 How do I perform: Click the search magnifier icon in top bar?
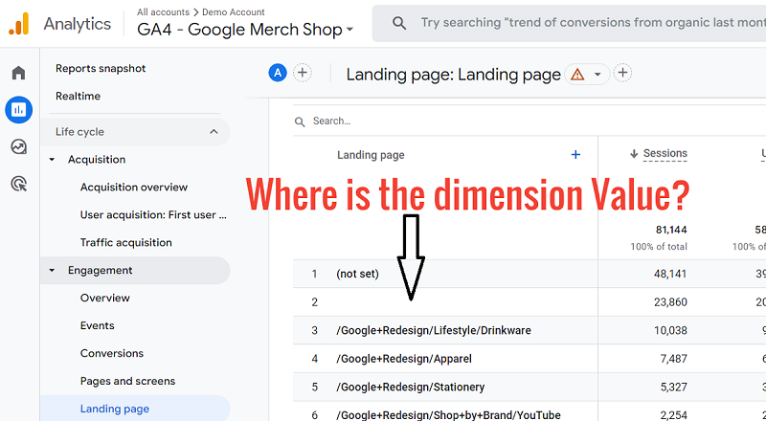click(x=399, y=23)
